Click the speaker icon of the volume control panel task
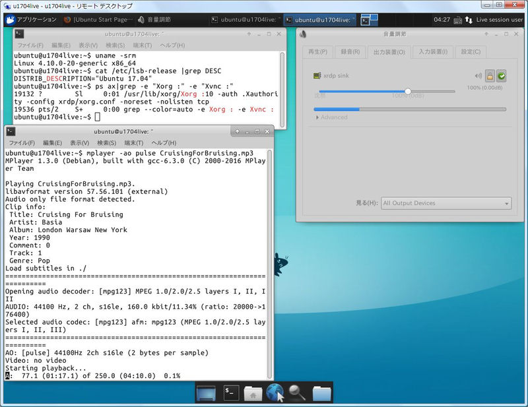Screen dimensions: 528x407 pyautogui.click(x=141, y=20)
